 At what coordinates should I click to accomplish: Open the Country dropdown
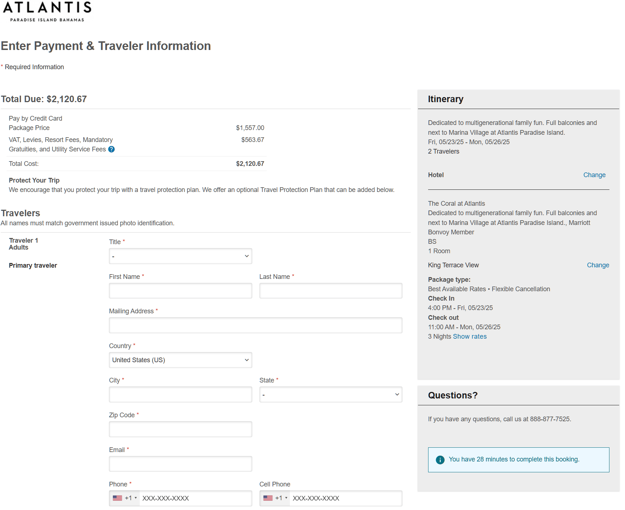click(x=181, y=360)
